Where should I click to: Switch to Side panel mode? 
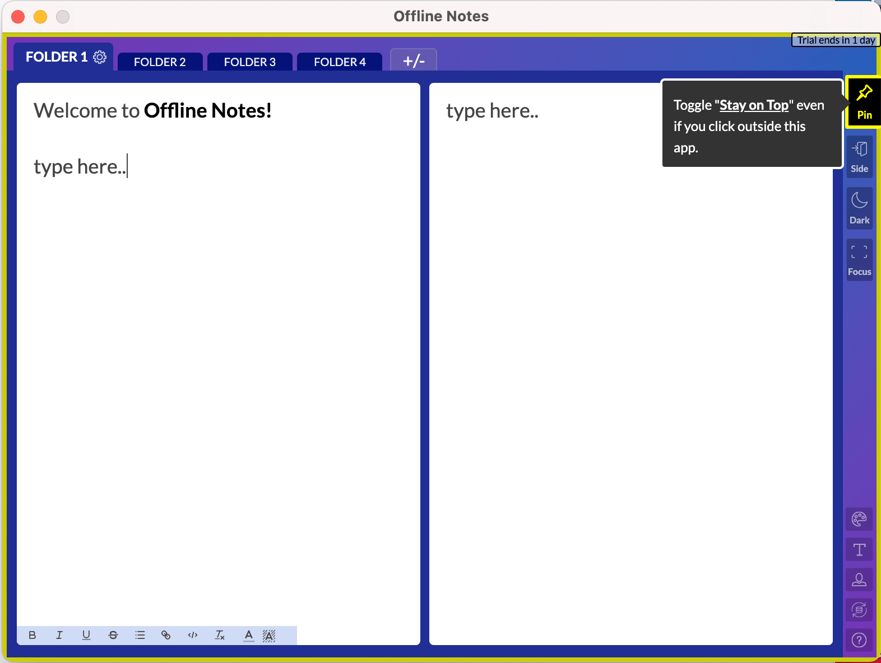(859, 157)
